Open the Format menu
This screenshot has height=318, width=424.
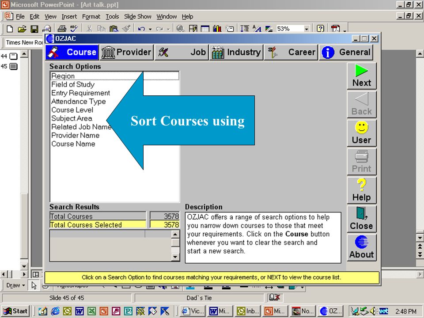(91, 16)
